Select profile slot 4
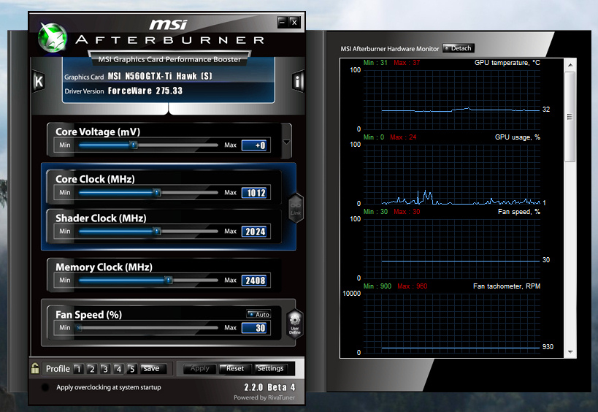The image size is (598, 412). pyautogui.click(x=118, y=369)
